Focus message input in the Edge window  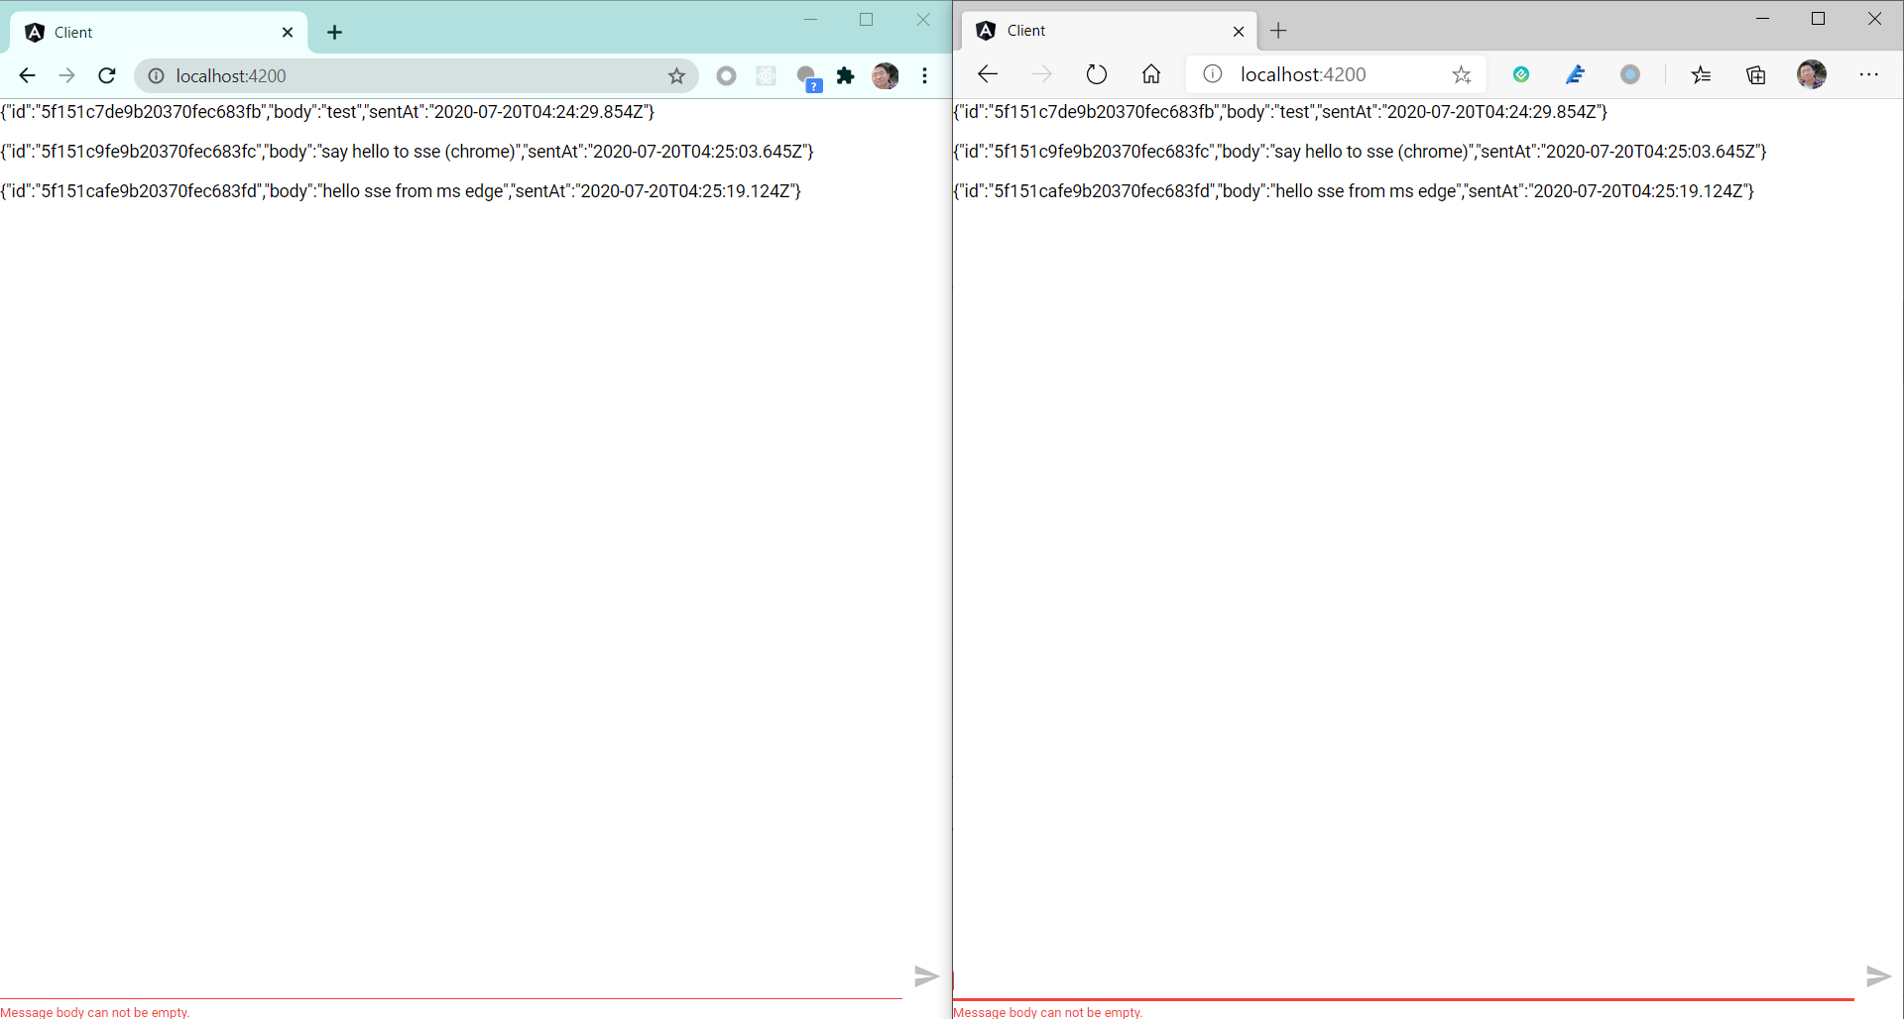(1403, 978)
